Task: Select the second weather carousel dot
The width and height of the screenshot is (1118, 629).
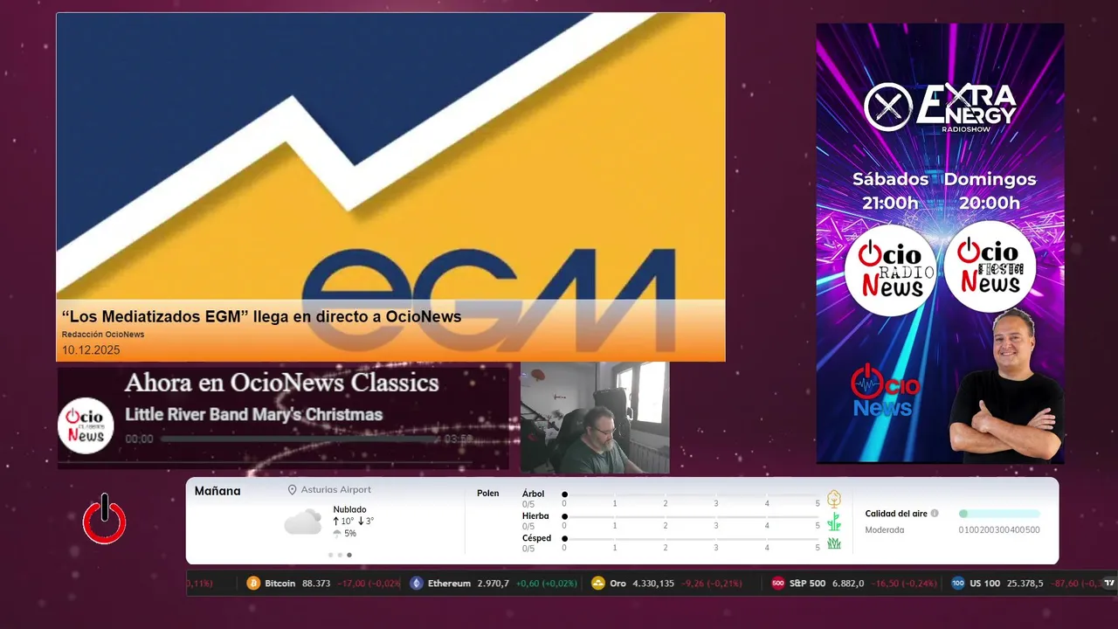Action: (x=340, y=555)
